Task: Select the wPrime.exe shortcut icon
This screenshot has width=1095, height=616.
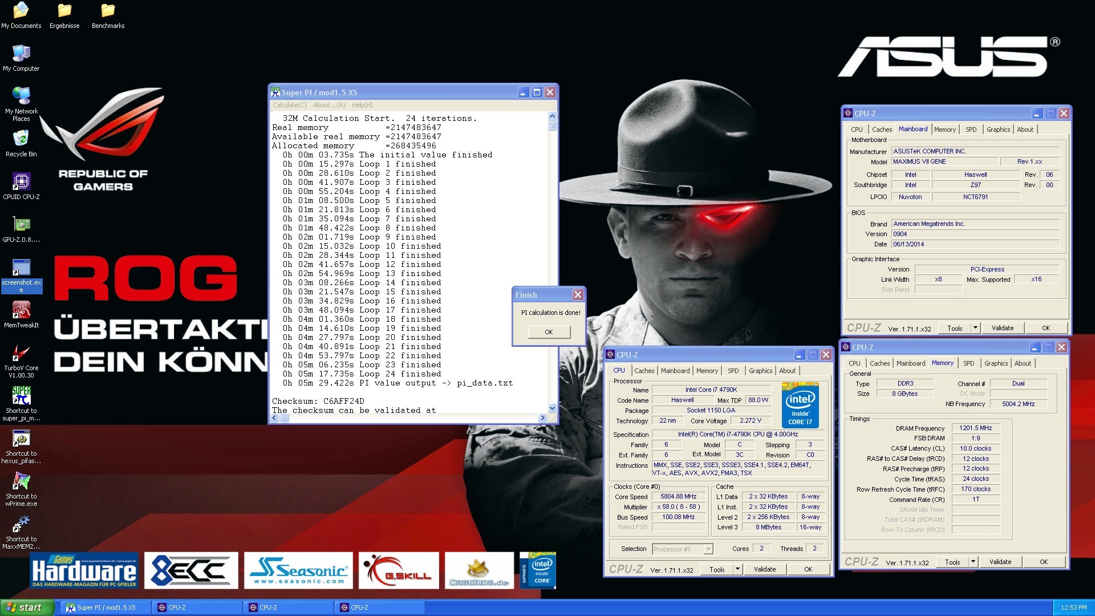Action: [x=21, y=489]
